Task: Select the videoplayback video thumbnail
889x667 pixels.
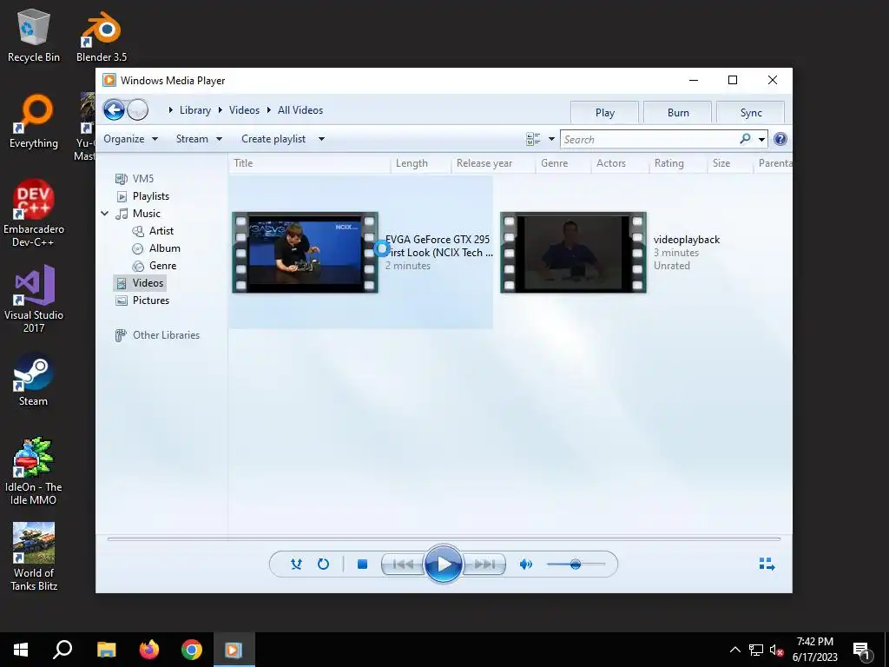Action: [x=573, y=253]
